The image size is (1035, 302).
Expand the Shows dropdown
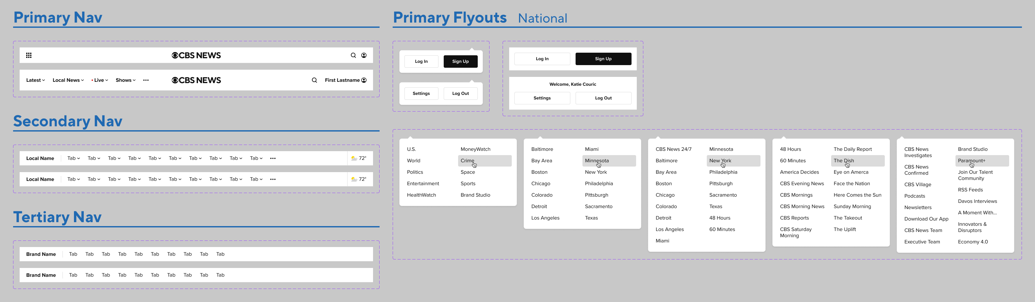tap(125, 80)
